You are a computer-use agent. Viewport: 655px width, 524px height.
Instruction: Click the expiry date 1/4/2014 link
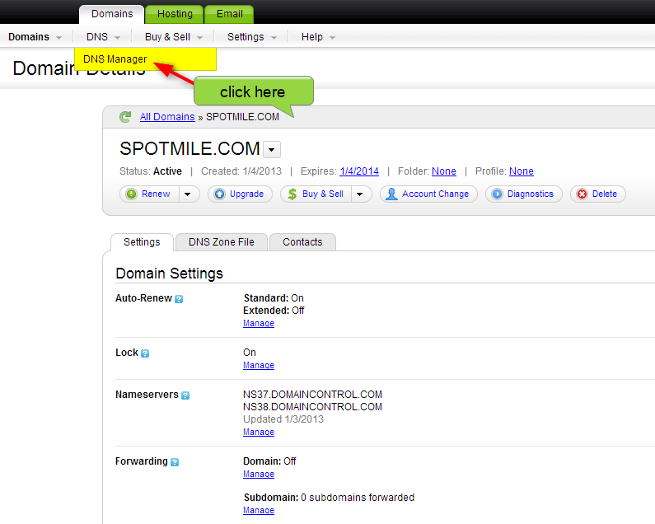(x=359, y=171)
